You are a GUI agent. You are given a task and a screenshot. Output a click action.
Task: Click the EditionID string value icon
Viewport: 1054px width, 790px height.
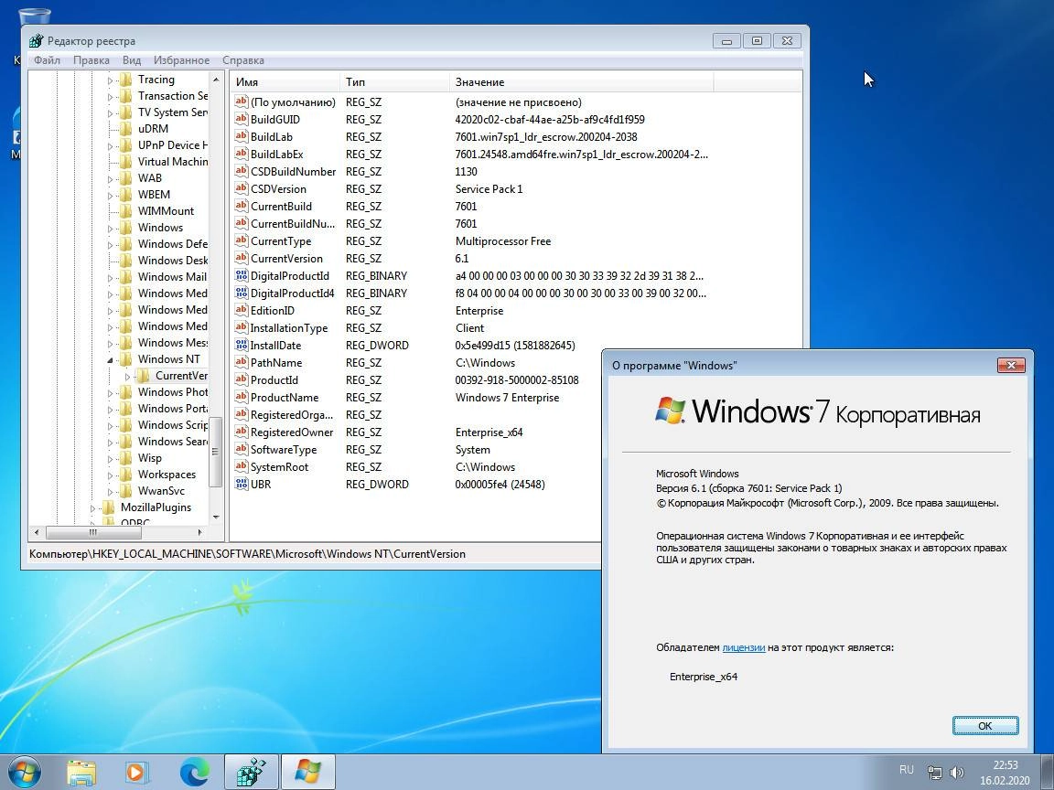242,310
